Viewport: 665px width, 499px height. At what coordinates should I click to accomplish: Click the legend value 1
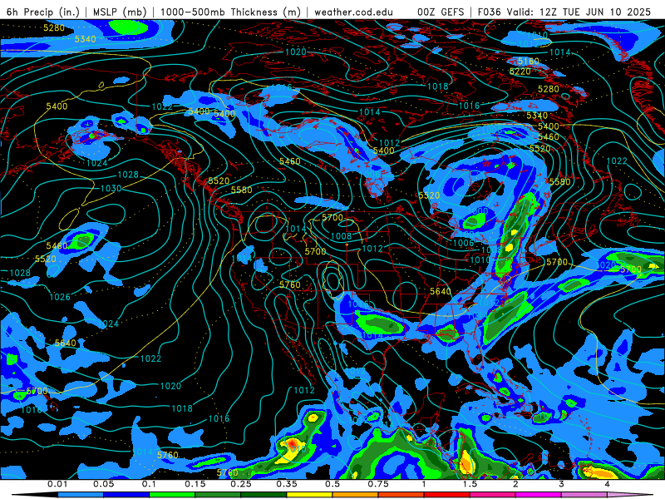(x=424, y=484)
